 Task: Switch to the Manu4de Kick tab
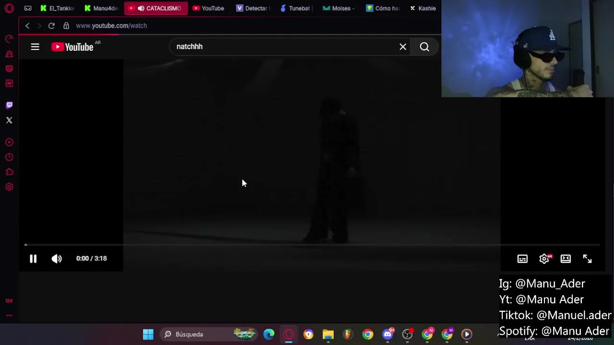(101, 8)
